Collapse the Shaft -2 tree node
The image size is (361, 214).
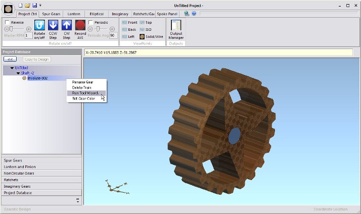click(18, 73)
